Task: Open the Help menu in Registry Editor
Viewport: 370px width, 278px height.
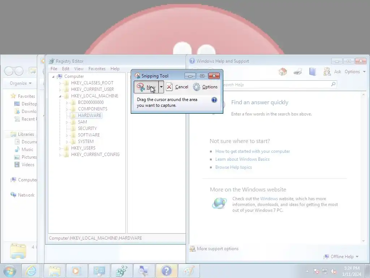Action: (x=115, y=69)
